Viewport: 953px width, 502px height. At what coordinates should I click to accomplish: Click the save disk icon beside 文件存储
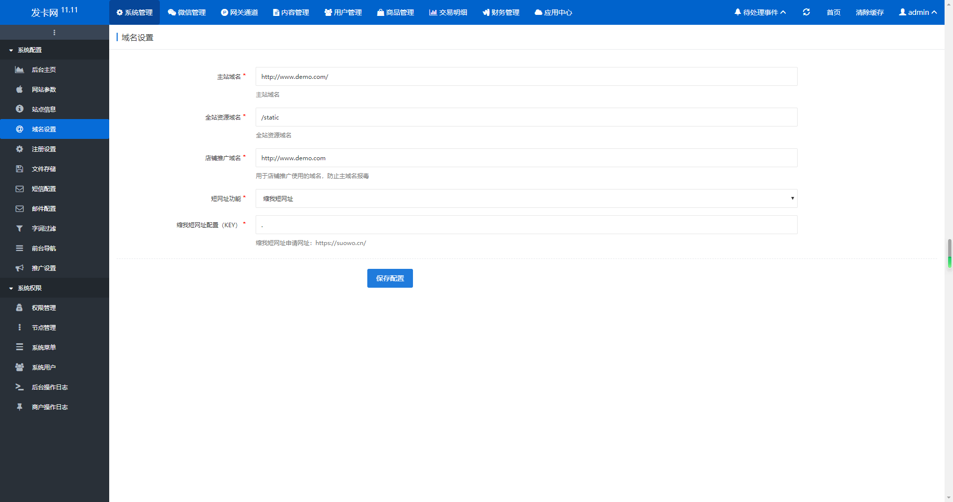tap(19, 169)
